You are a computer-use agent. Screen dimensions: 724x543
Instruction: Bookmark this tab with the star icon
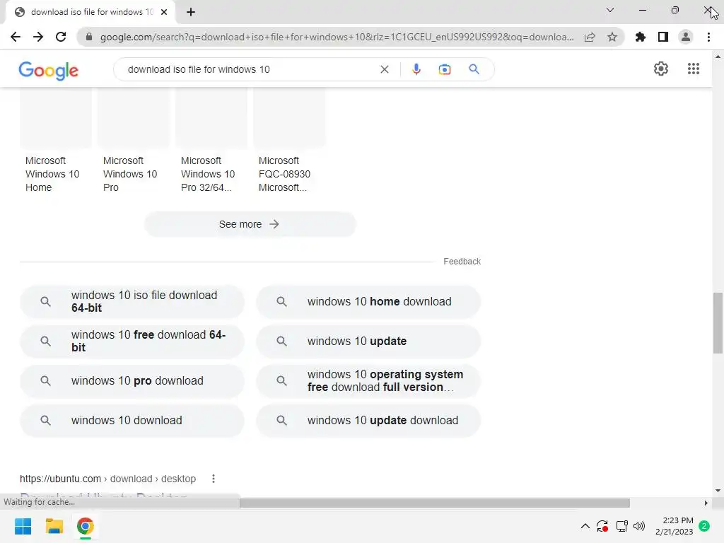point(612,37)
